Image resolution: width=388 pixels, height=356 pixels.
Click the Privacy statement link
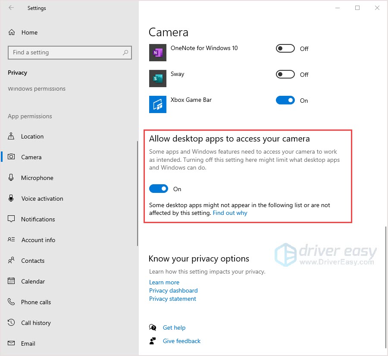tap(172, 299)
